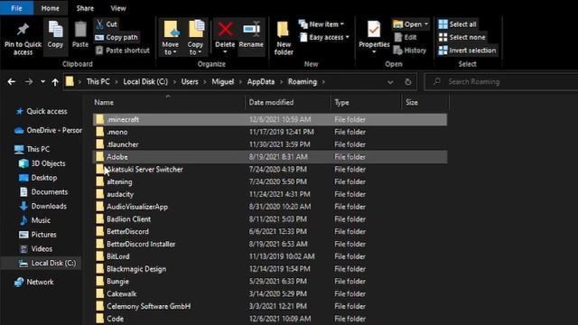The width and height of the screenshot is (578, 325).
Task: Select OneDrive in navigation pane
Action: [x=48, y=130]
